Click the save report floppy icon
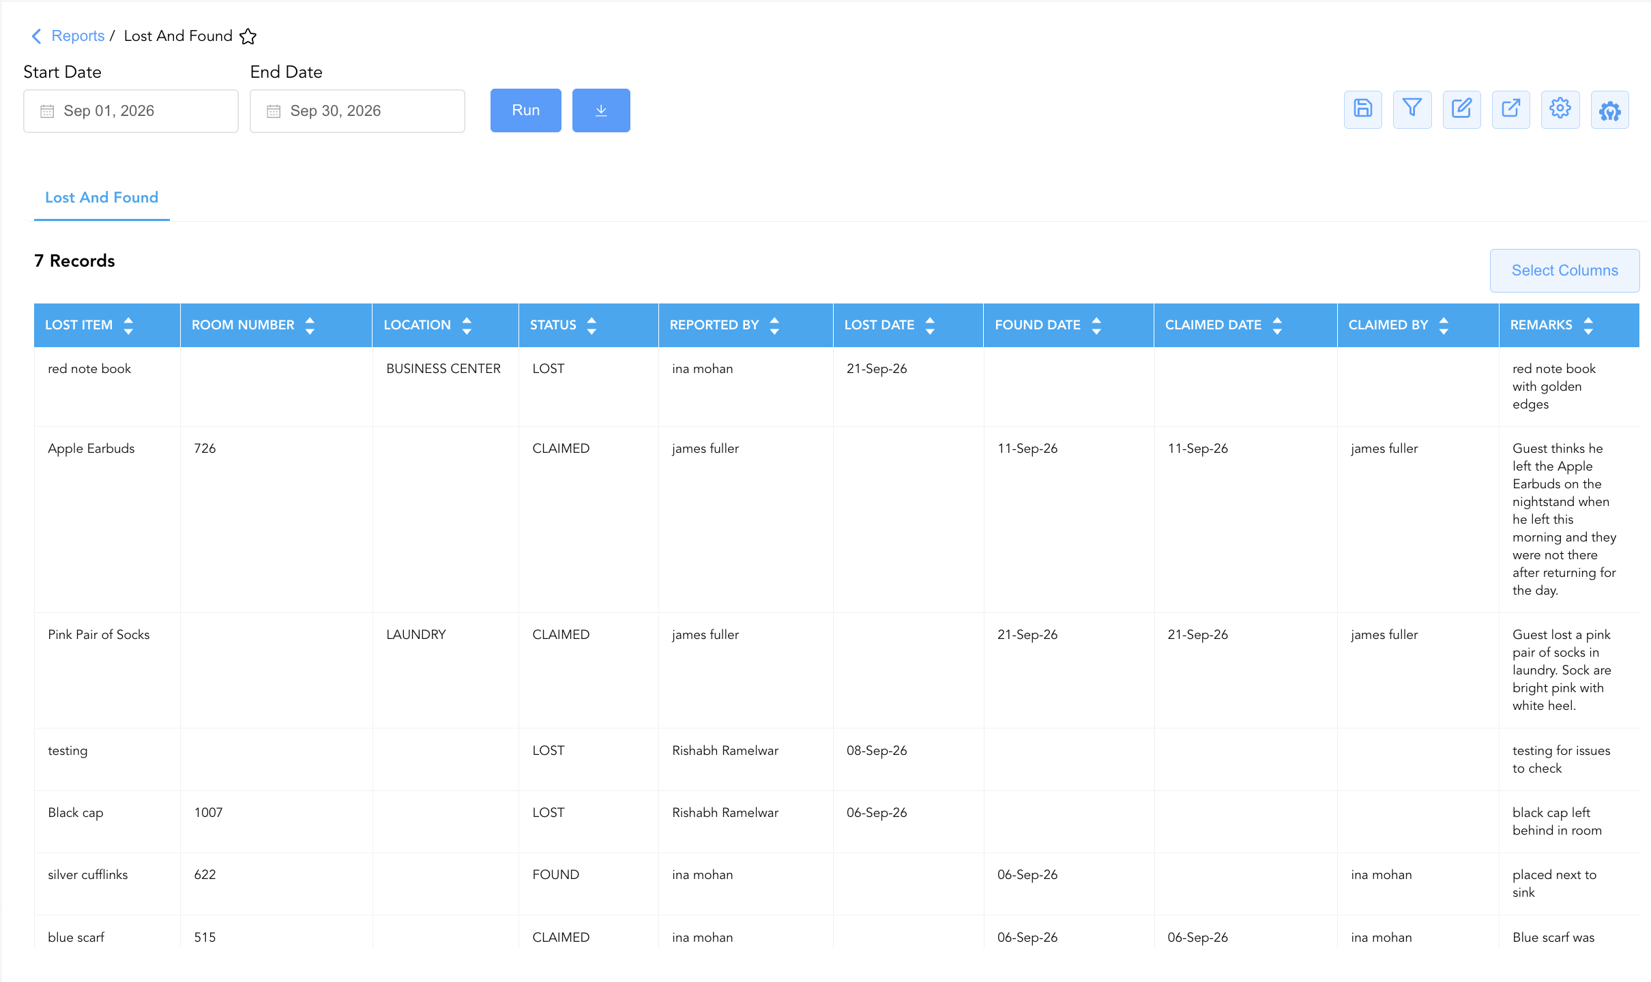This screenshot has width=1651, height=982. pos(1362,109)
